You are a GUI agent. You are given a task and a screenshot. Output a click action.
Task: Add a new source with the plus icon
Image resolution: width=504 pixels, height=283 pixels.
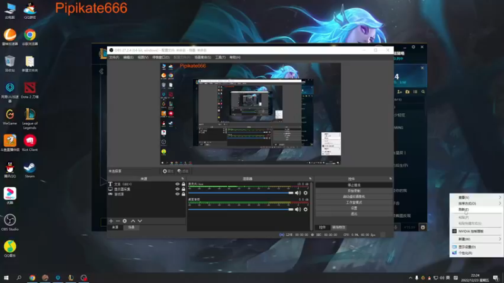point(111,221)
